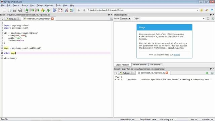Close the Python 1 console tab

(132, 73)
